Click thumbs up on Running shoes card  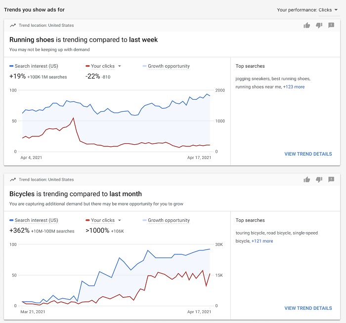(307, 25)
